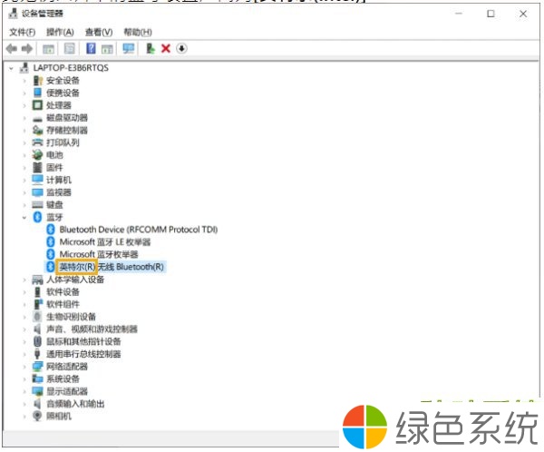This screenshot has height=452, width=544.
Task: Select 系统设备 category
Action: (x=63, y=379)
